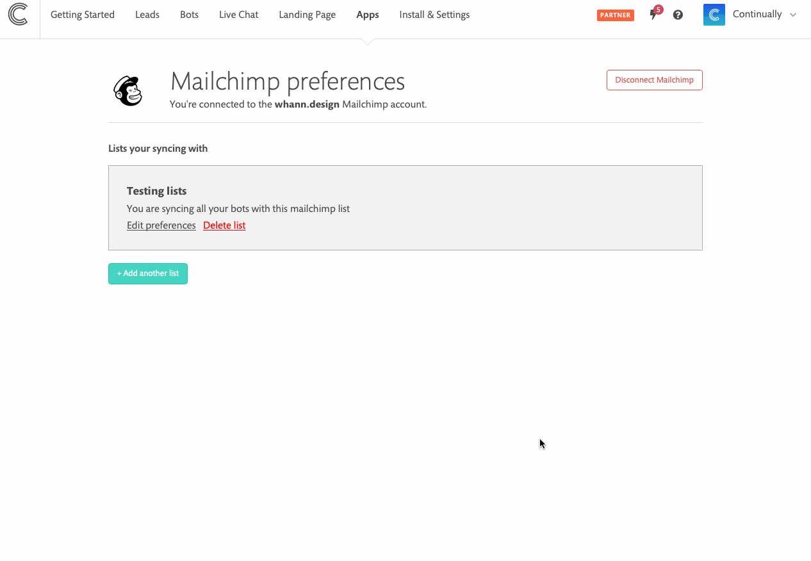
Task: Click the Disconnect Mailchimp button
Action: pyautogui.click(x=655, y=80)
